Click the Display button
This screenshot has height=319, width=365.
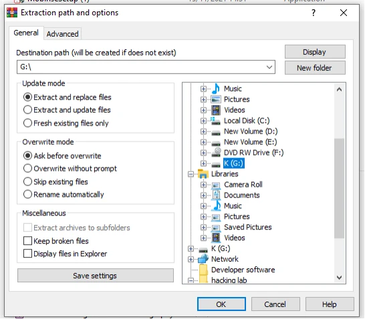pos(315,52)
